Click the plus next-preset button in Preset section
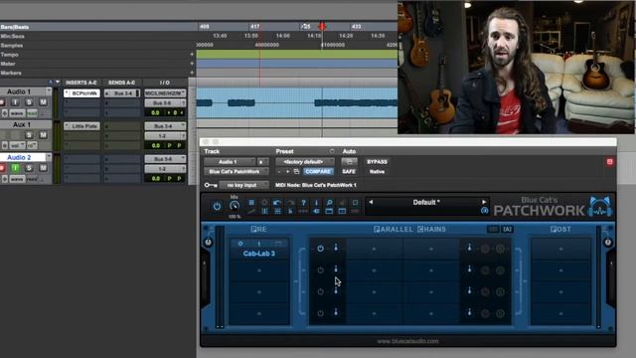The image size is (636, 358). pyautogui.click(x=287, y=172)
